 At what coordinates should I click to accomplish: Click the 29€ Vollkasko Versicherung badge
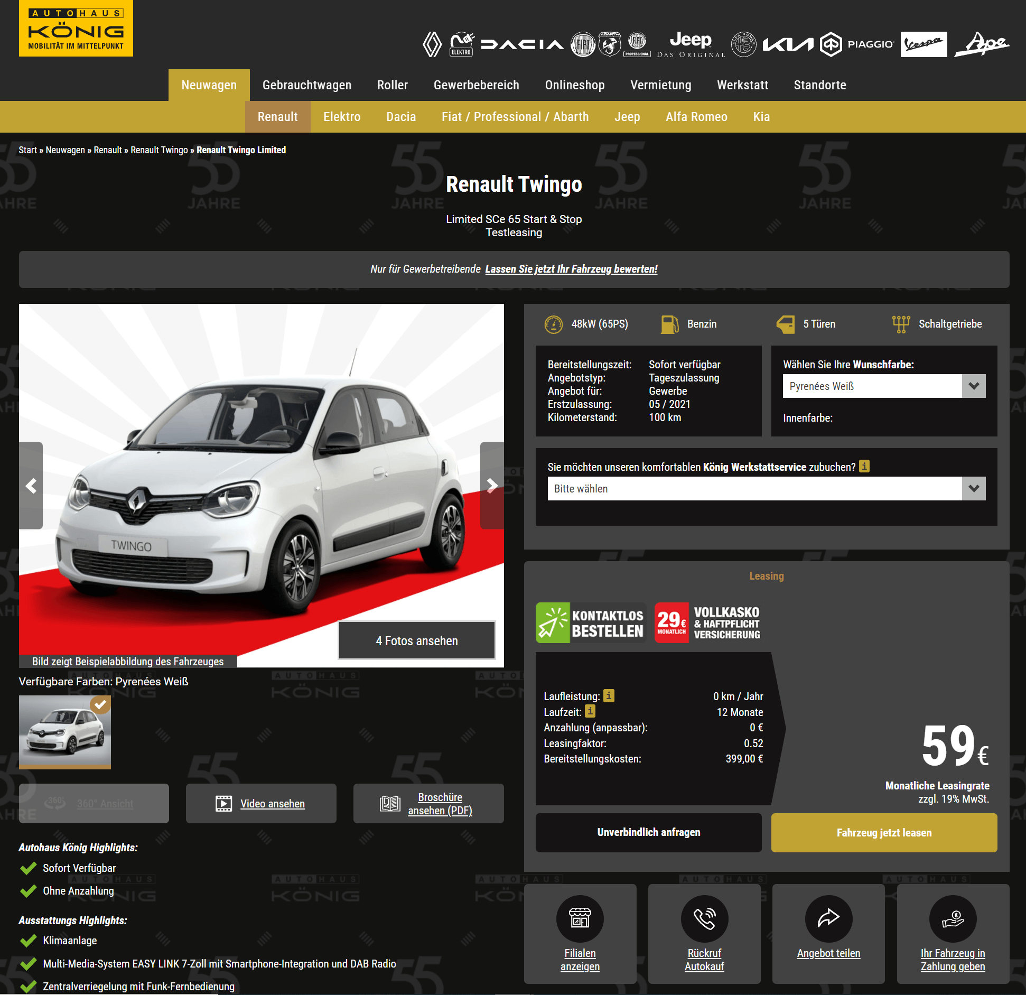point(707,623)
